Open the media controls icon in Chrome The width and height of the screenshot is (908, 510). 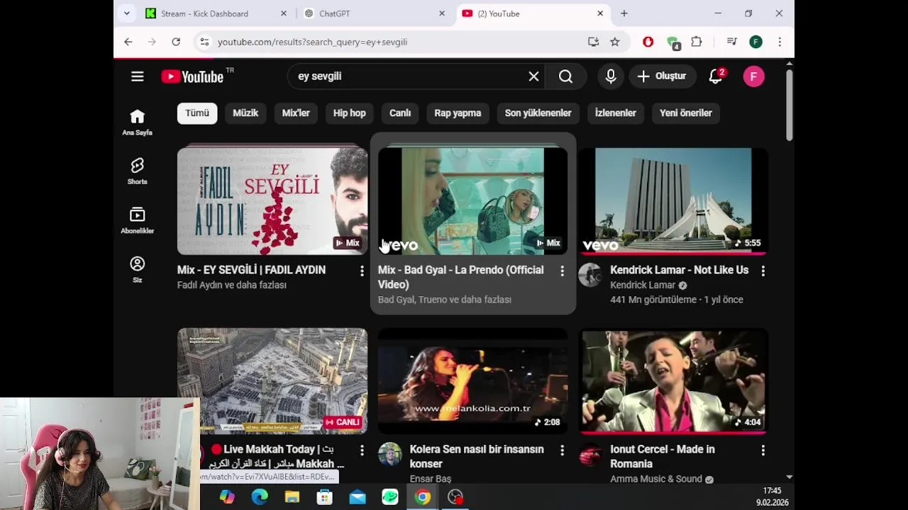[x=731, y=42]
